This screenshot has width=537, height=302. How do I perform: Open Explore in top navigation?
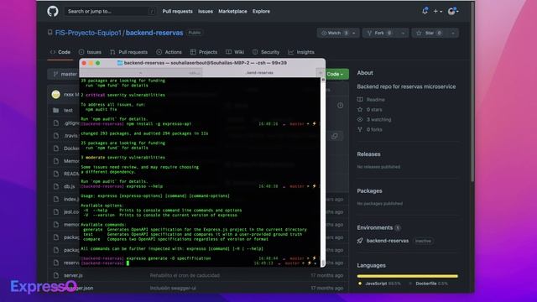pos(261,11)
